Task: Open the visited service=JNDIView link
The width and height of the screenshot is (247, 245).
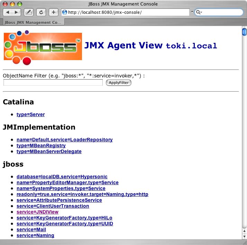Action: coord(37,212)
